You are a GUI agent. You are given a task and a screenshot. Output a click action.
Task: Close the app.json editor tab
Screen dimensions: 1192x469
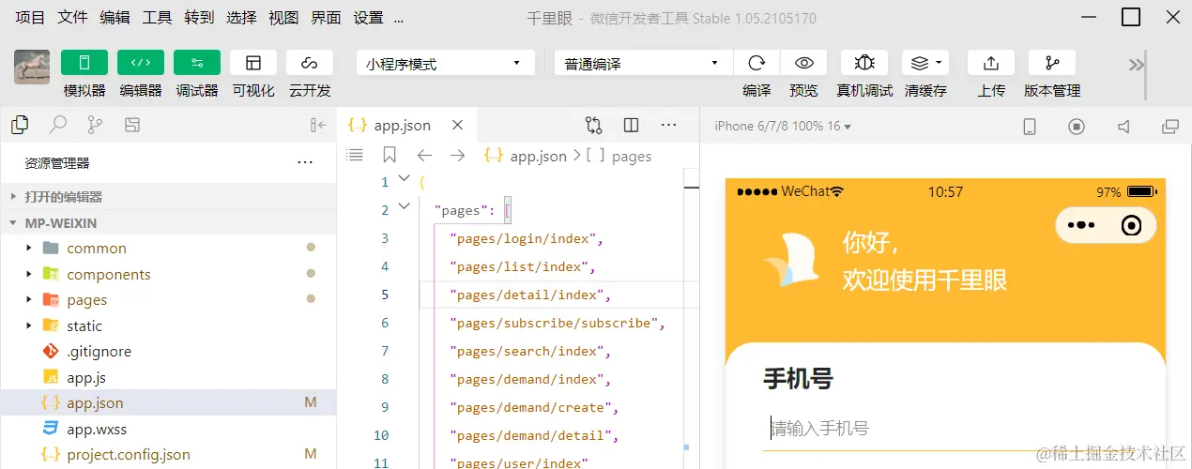coord(457,125)
